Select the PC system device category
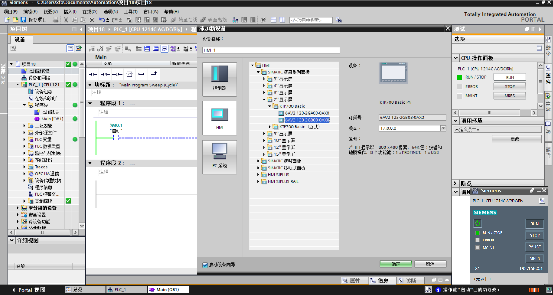Viewport: 553px width, 295px height. click(219, 157)
